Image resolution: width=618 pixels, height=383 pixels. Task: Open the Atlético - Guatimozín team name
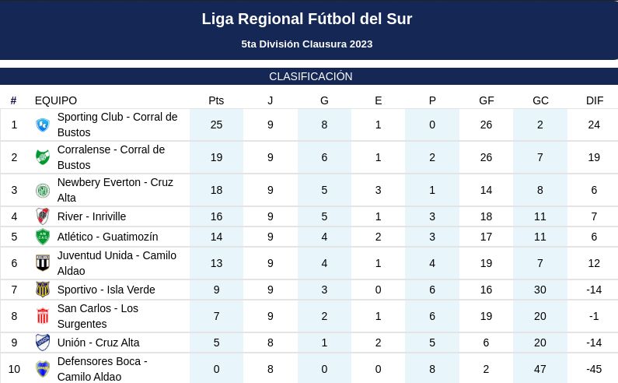107,237
